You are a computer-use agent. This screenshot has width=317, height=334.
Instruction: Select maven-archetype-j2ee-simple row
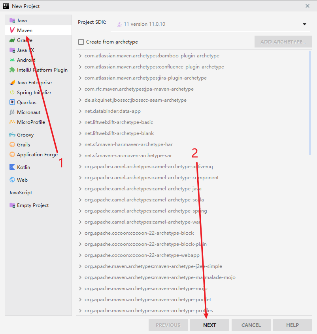pyautogui.click(x=194, y=266)
